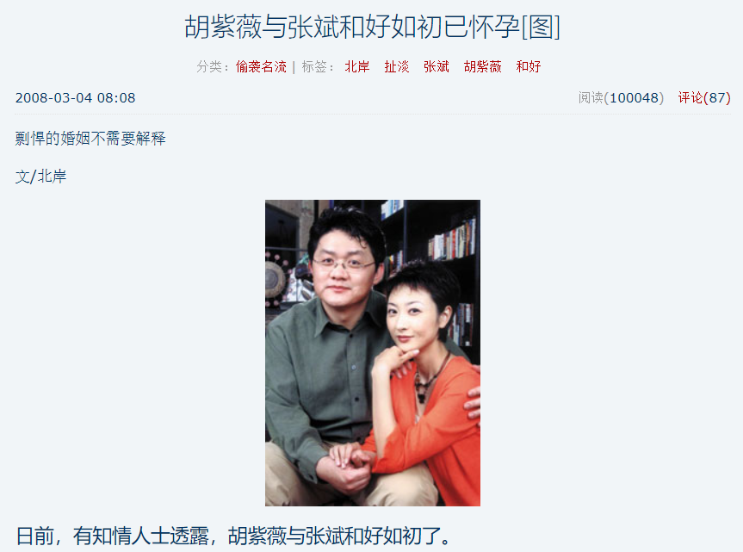This screenshot has width=743, height=552.
Task: Open the couple photo in the article
Action: click(x=373, y=352)
